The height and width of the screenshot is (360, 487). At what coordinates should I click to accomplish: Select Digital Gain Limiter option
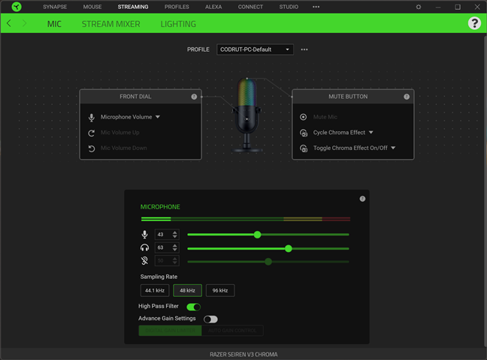(170, 331)
